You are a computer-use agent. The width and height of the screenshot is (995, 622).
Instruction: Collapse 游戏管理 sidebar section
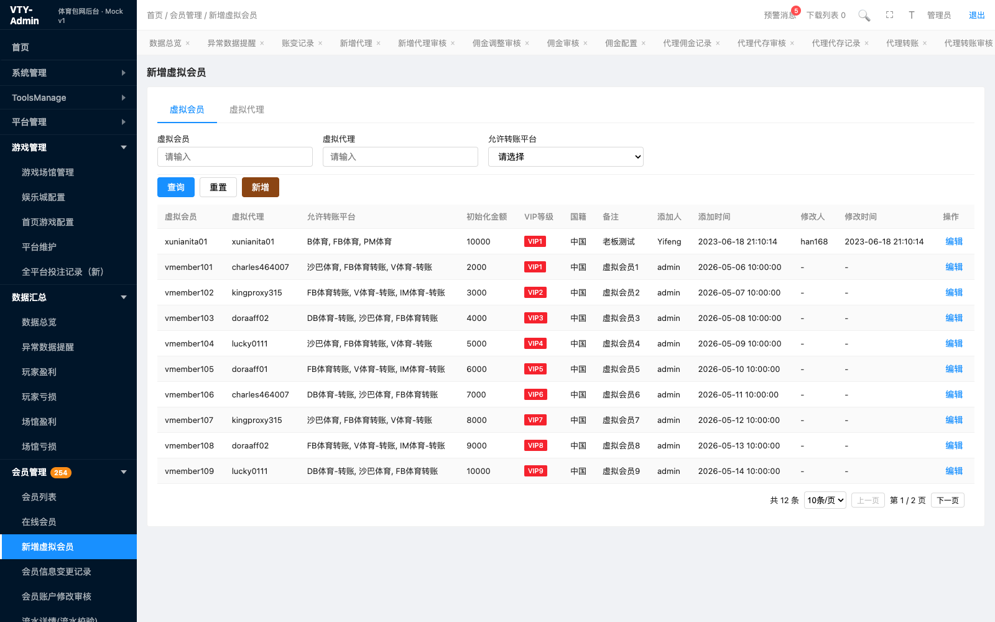click(68, 147)
